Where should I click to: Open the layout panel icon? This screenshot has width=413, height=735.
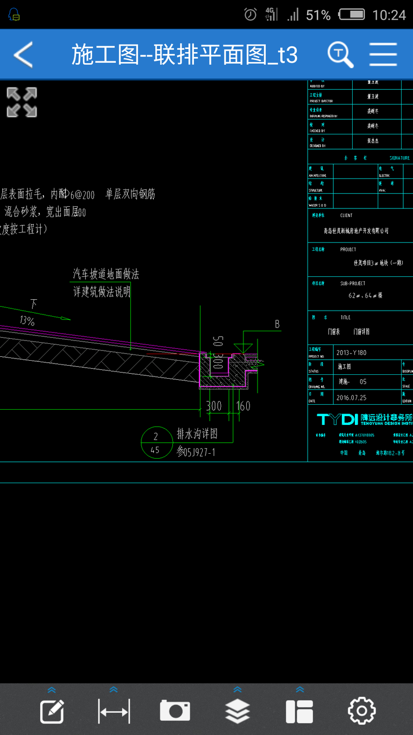[299, 711]
